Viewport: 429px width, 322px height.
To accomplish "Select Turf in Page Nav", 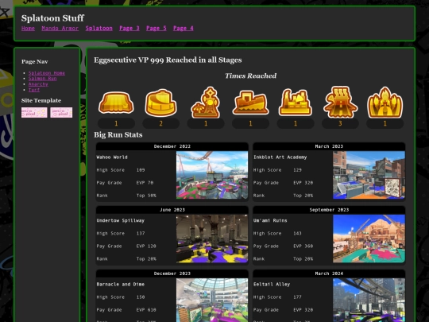I will (34, 90).
